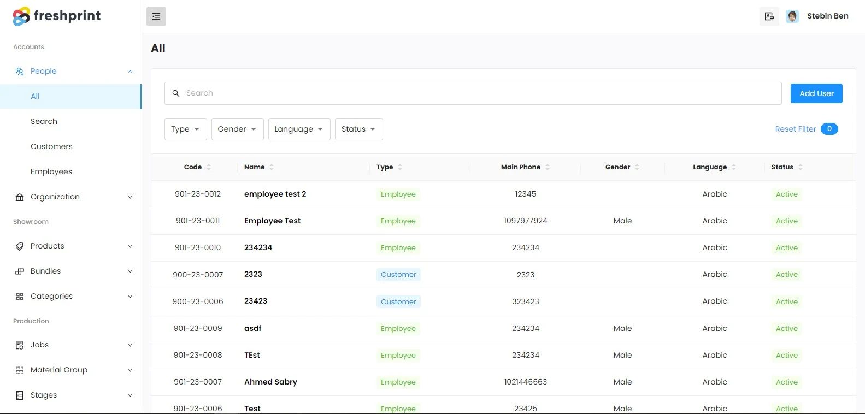Open the Gender filter dropdown

pos(238,129)
